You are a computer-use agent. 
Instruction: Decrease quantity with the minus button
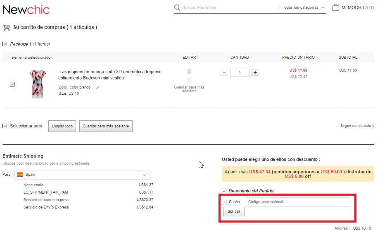coord(224,73)
